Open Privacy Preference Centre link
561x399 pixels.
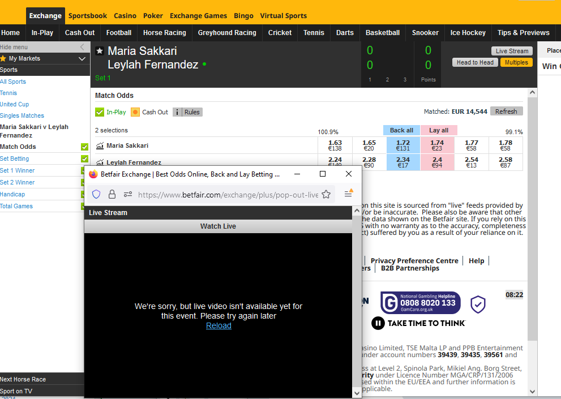414,261
